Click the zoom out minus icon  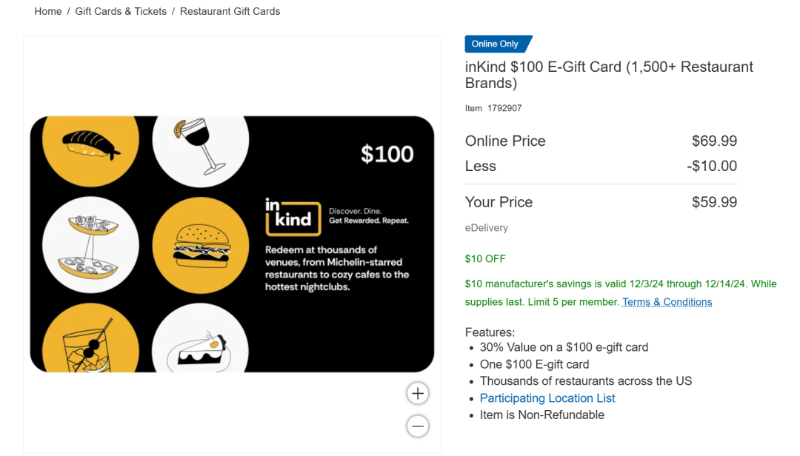tap(417, 426)
